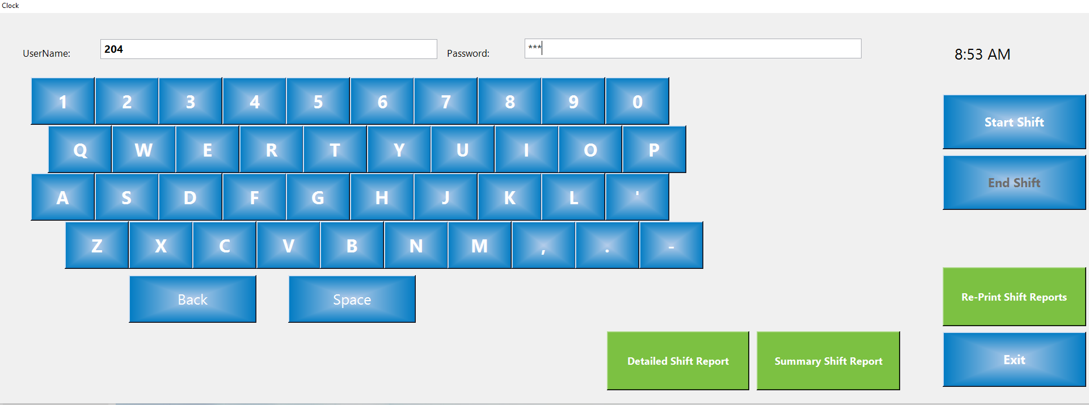1089x405 pixels.
Task: Tap the number 1 key
Action: (63, 102)
